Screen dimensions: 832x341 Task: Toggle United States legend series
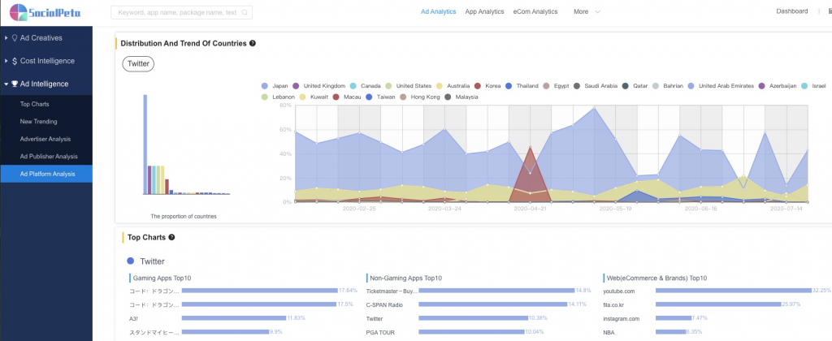point(408,86)
